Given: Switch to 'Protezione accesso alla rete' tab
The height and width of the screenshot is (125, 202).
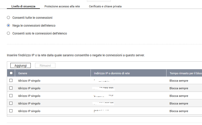Looking at the screenshot, I should click(x=62, y=6).
